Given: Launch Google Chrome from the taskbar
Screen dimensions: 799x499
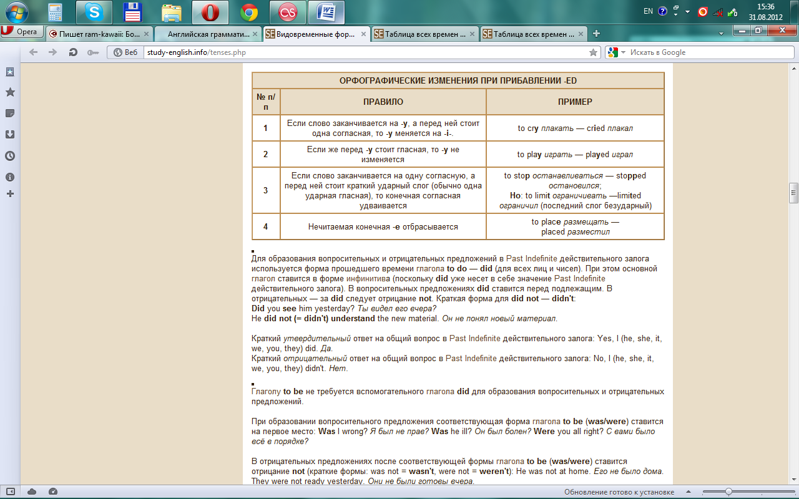Looking at the screenshot, I should click(x=249, y=12).
